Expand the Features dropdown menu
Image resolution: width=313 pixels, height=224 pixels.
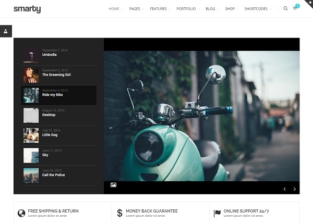coord(159,9)
